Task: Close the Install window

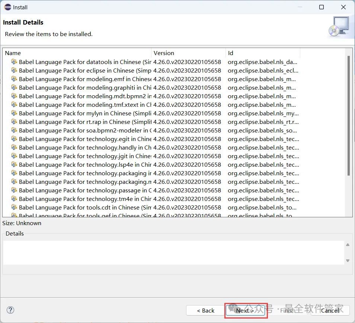Action: [343, 7]
